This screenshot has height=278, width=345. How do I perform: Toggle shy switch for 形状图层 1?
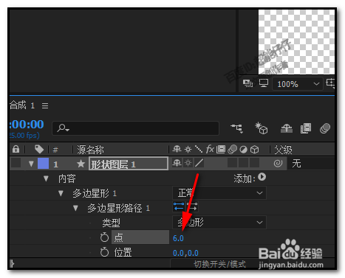(x=177, y=163)
